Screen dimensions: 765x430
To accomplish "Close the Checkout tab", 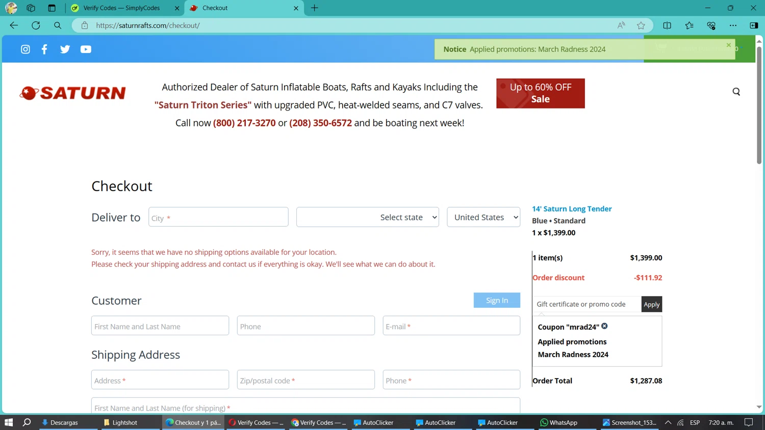I will pyautogui.click(x=296, y=8).
